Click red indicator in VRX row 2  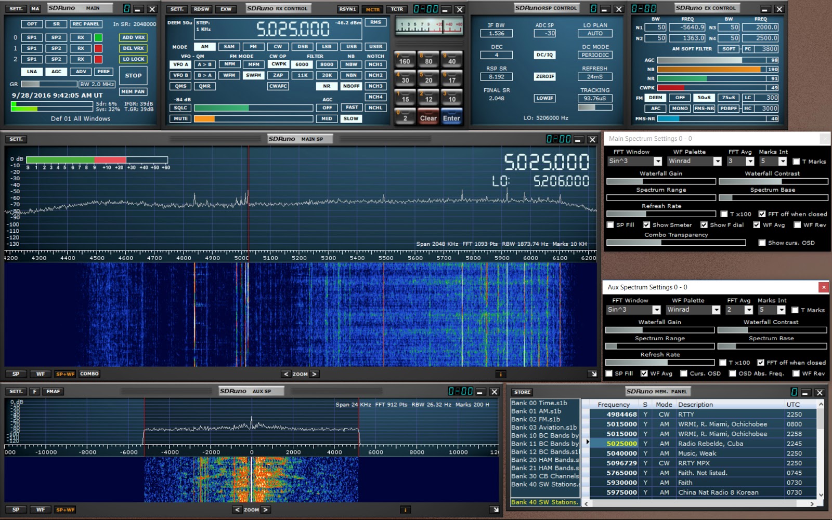tap(98, 59)
